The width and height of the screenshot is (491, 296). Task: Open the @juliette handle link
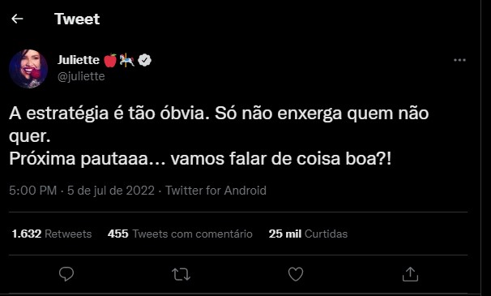(x=81, y=76)
